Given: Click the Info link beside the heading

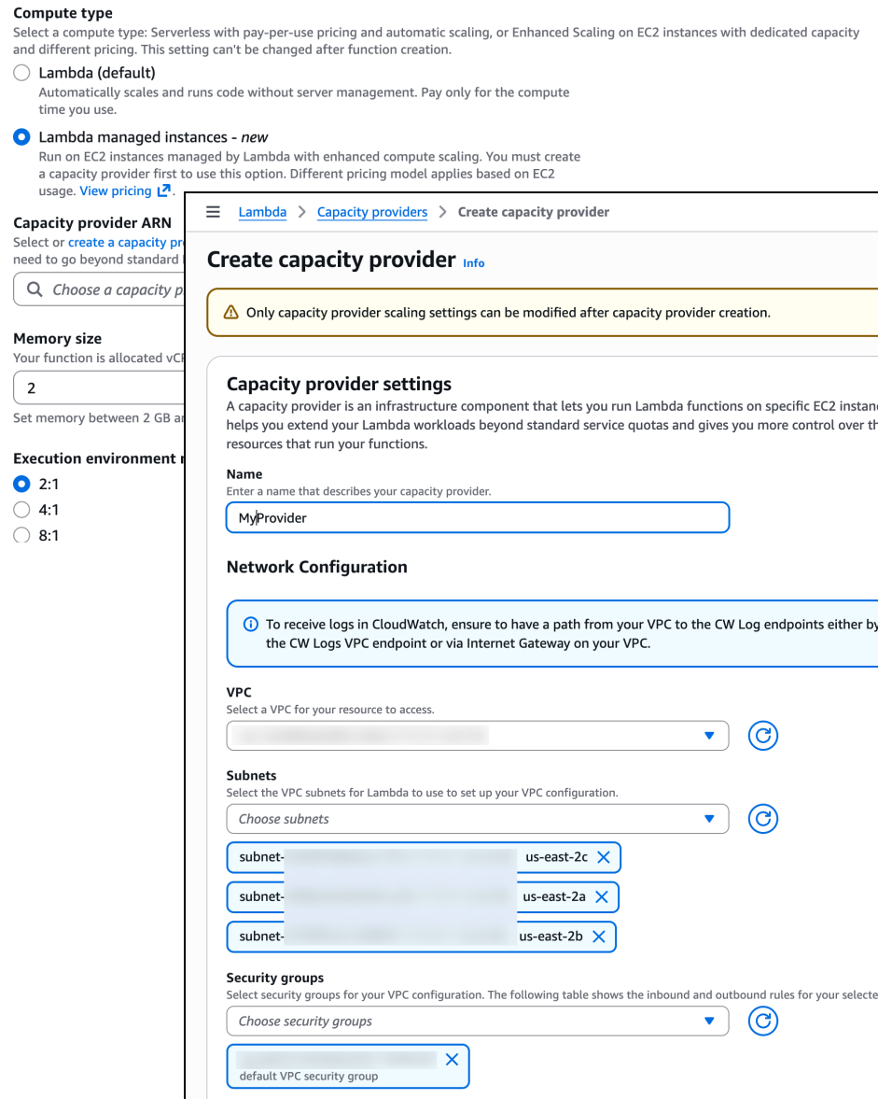Looking at the screenshot, I should [473, 263].
